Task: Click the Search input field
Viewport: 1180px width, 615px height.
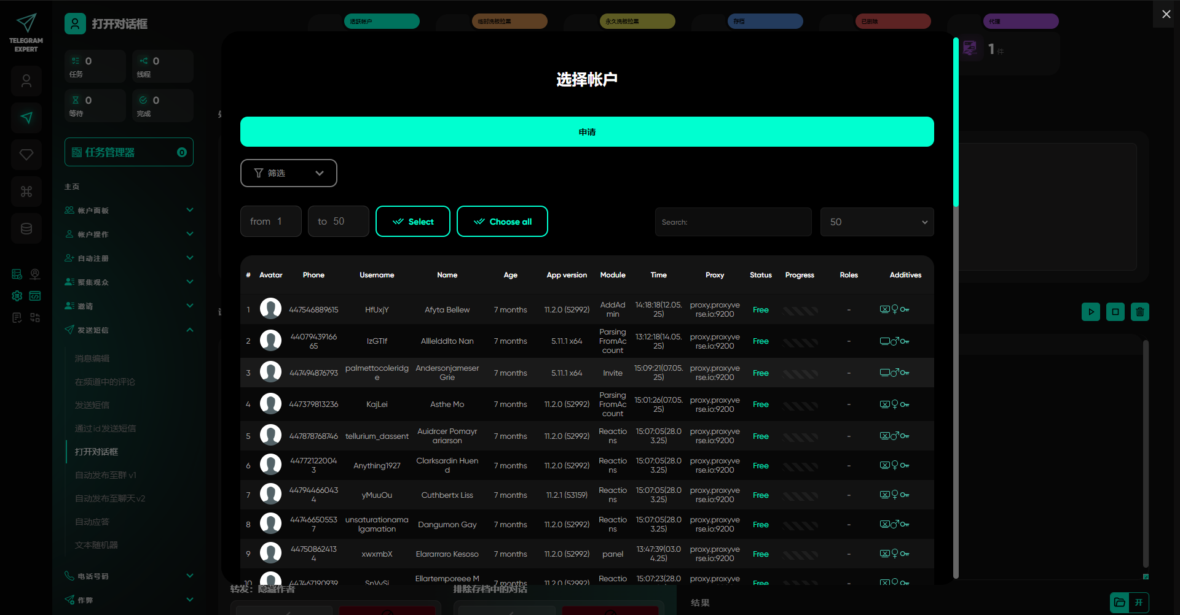Action: tap(733, 222)
